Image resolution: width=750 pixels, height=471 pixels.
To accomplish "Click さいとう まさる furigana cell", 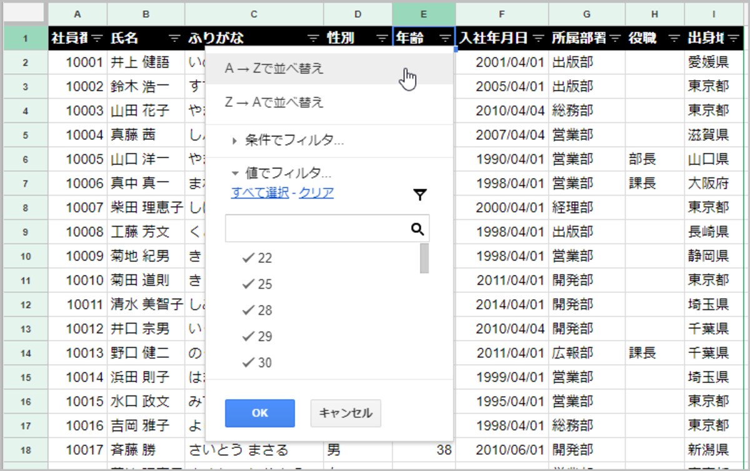I will 254,450.
